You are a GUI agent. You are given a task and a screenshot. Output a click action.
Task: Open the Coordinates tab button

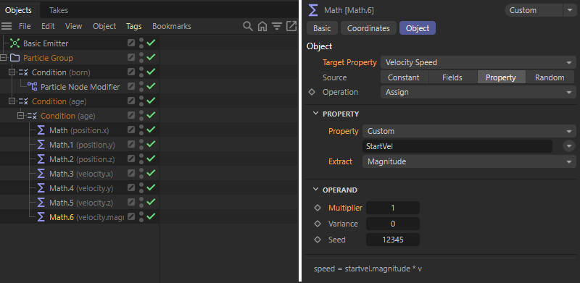click(x=368, y=28)
